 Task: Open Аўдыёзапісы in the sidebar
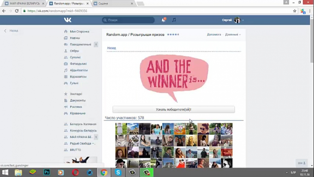79,70
